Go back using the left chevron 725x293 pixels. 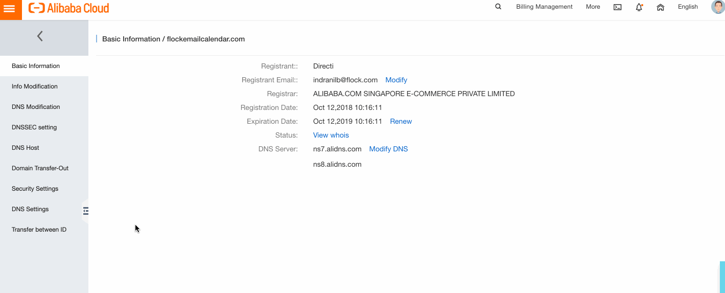40,36
